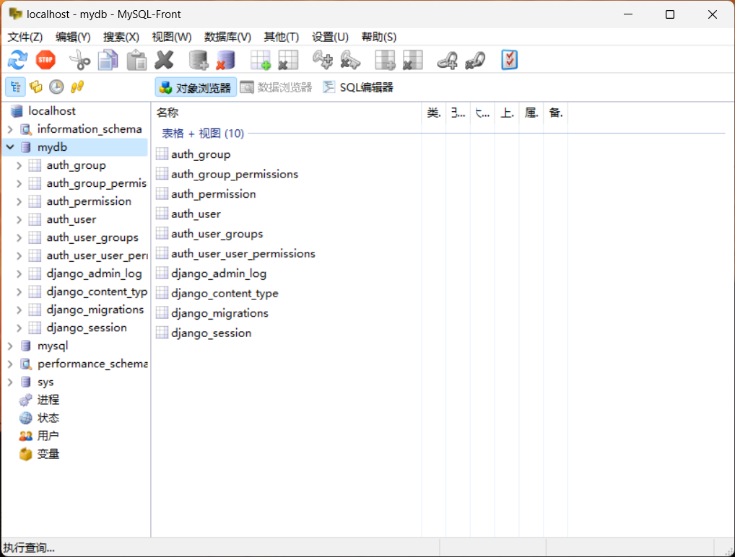Expand the performance_schema node
735x557 pixels.
(10, 364)
